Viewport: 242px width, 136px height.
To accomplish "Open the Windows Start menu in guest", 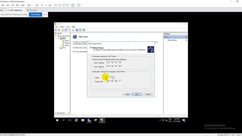I will [57, 120].
